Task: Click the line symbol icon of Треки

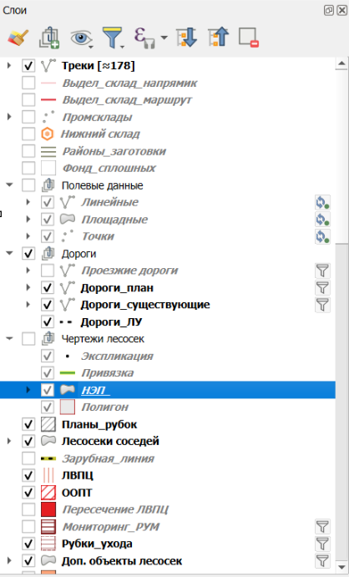Action: pyautogui.click(x=48, y=65)
